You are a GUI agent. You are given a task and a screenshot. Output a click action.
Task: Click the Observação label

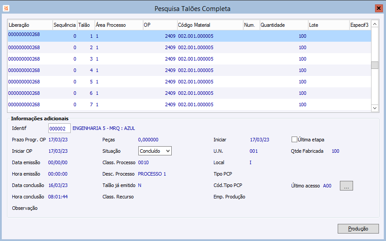25,208
